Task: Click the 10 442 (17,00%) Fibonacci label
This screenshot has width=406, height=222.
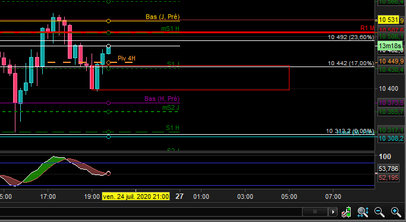Action: pos(351,63)
